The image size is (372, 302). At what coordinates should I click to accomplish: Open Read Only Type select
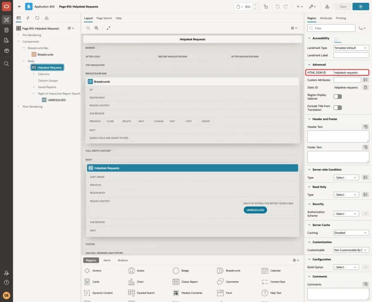click(x=346, y=195)
